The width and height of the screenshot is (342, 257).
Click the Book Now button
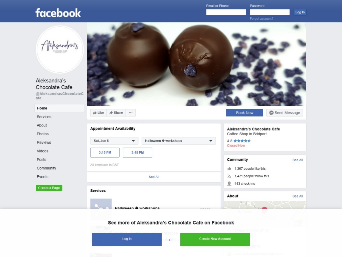(244, 113)
